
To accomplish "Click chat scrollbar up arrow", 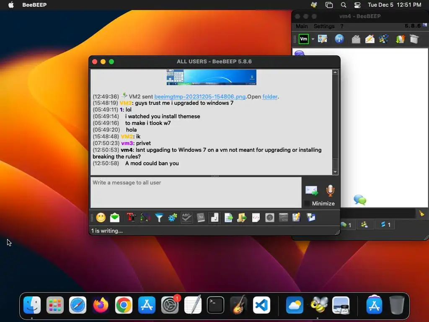I will coord(335,72).
